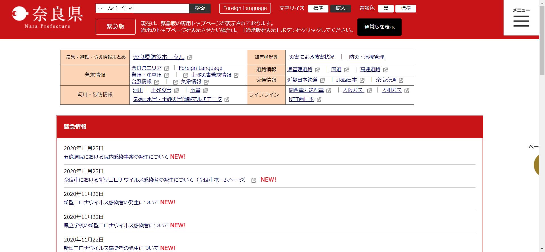The height and width of the screenshot is (252, 545).
Task: Enlarge text with 拡大 button
Action: 340,8
